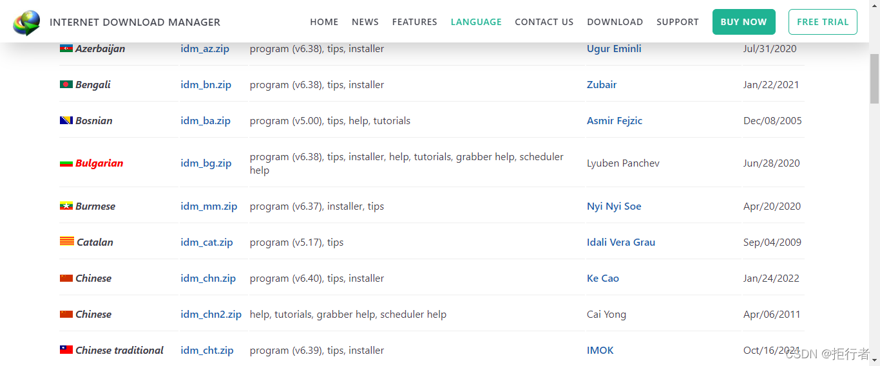This screenshot has width=880, height=366.
Task: Click the Bulgarian flag icon
Action: coord(66,163)
